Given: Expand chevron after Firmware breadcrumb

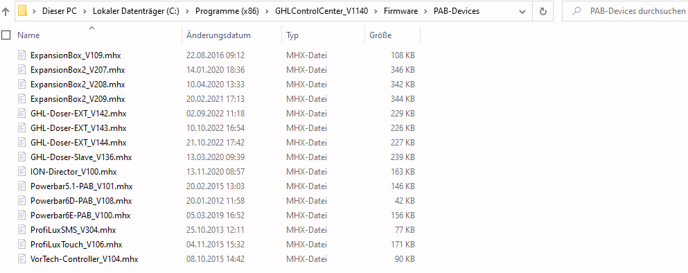Looking at the screenshot, I should [425, 12].
